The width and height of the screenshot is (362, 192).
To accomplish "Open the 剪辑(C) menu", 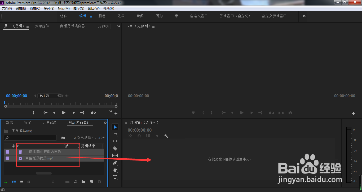I will pos(35,8).
